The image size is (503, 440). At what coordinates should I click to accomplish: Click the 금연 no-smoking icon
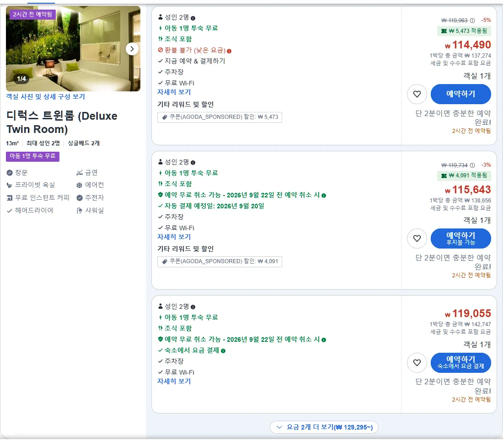80,173
